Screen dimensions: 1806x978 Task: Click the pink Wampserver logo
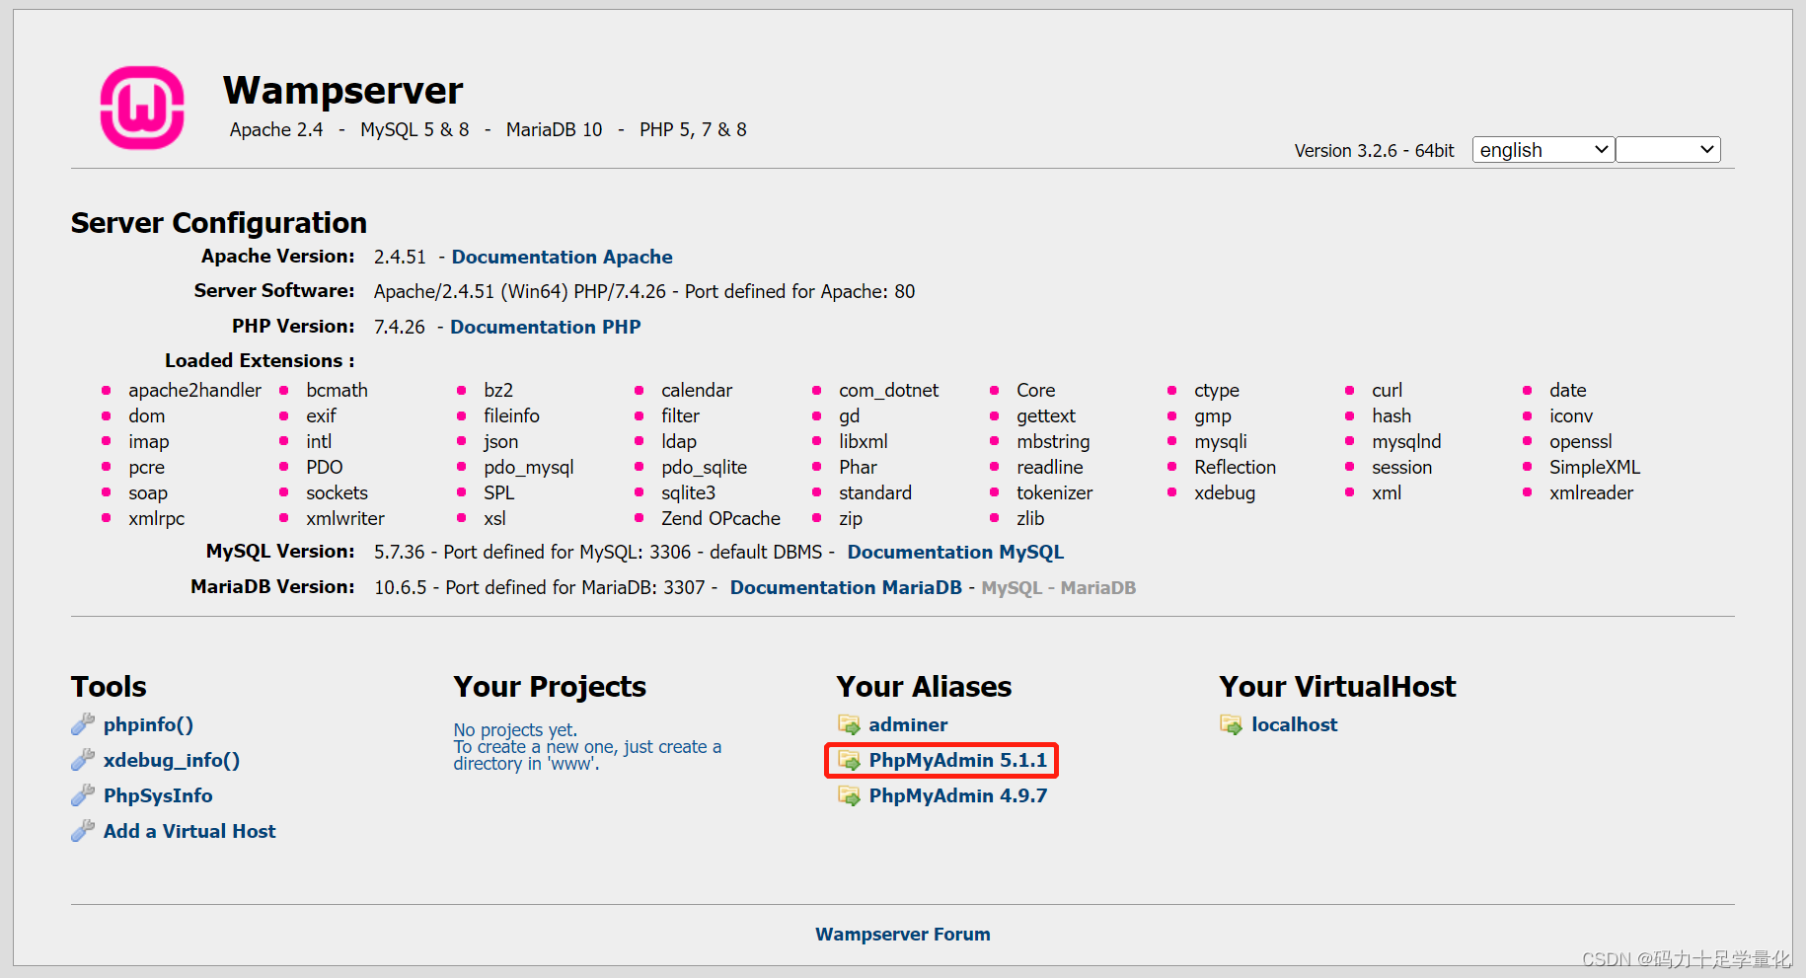(142, 108)
